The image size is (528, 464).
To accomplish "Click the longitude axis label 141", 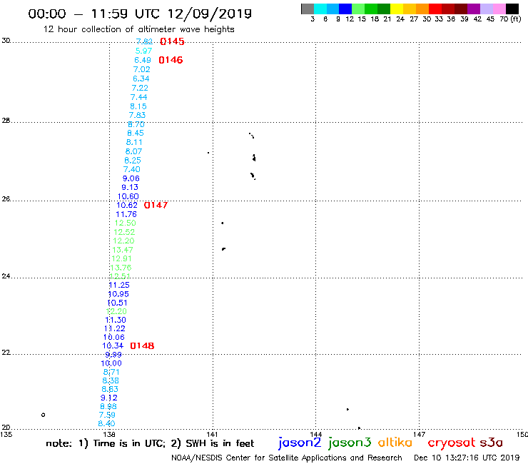I will tap(212, 434).
